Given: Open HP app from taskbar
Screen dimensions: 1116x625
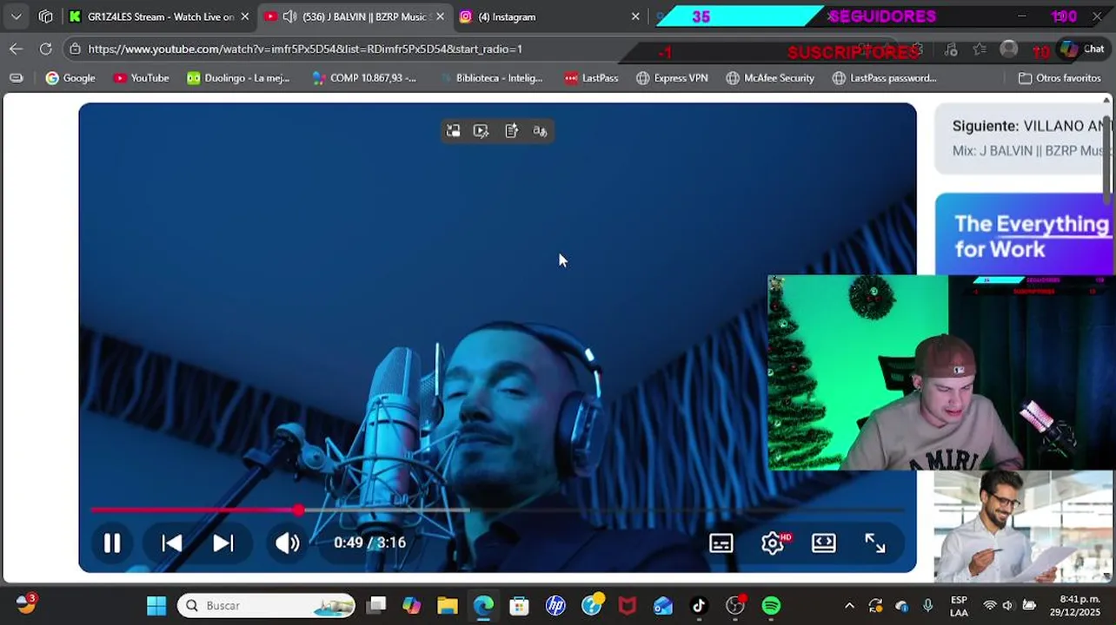Looking at the screenshot, I should point(555,606).
